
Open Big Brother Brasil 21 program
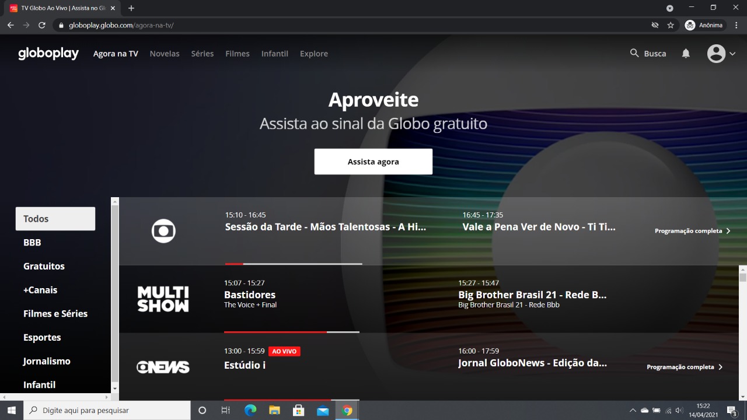(x=532, y=294)
